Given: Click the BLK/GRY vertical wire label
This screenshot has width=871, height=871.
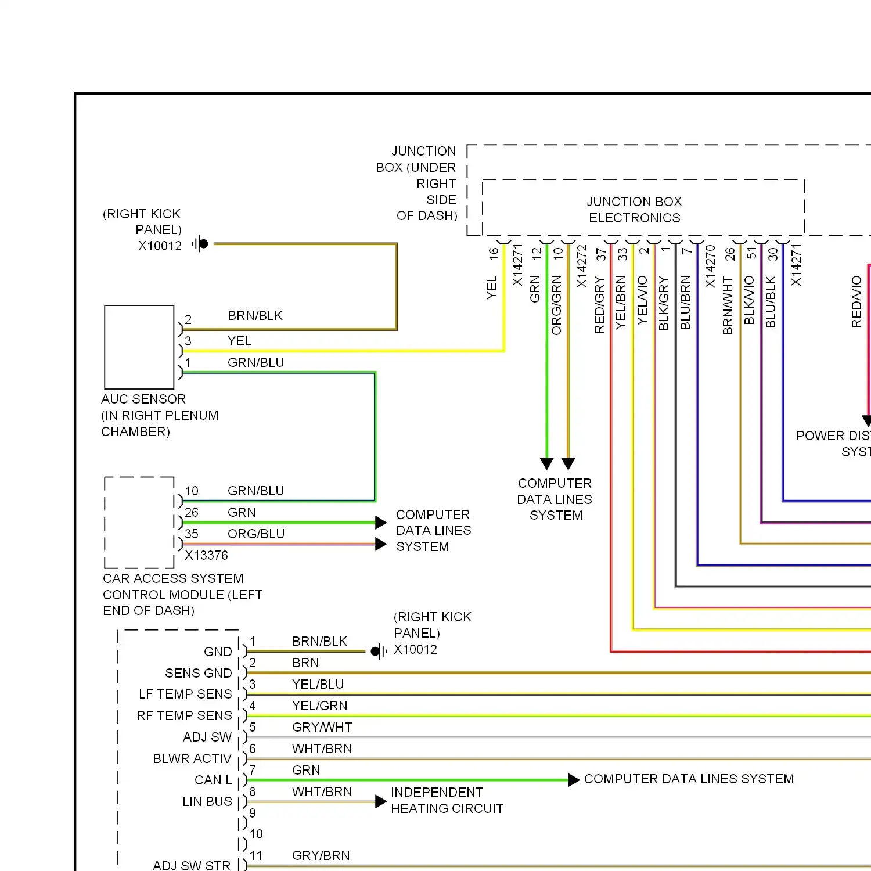Looking at the screenshot, I should (664, 304).
